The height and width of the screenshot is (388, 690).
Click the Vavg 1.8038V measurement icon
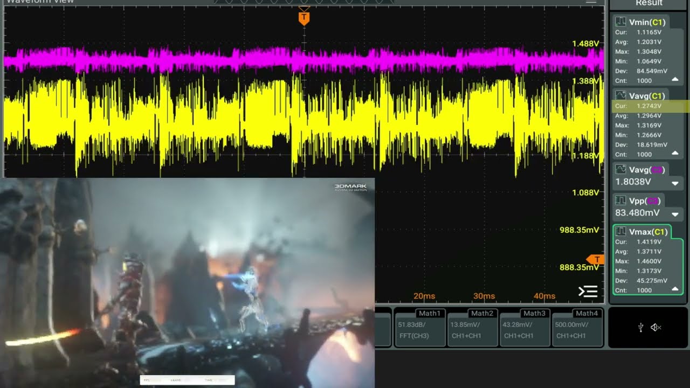[x=620, y=170]
